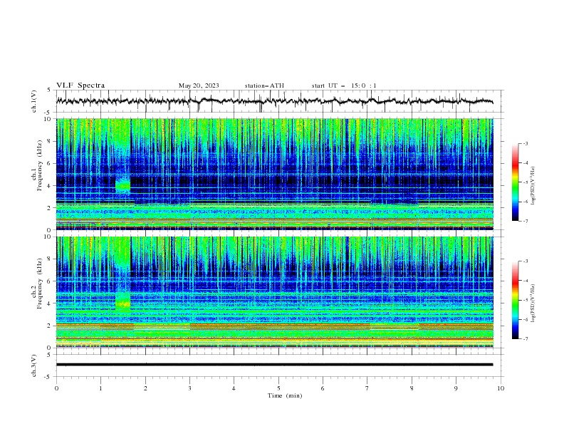The width and height of the screenshot is (564, 436).
Task: Click the ch.2 colorbar "log(PSD)(V²/Hz)" label
Action: coord(533,303)
